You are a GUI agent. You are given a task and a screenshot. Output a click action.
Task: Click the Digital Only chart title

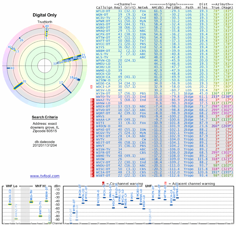45,15
